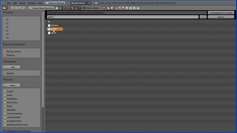Switch to detailed list display mode
This screenshot has height=133, width=237.
(60, 8)
